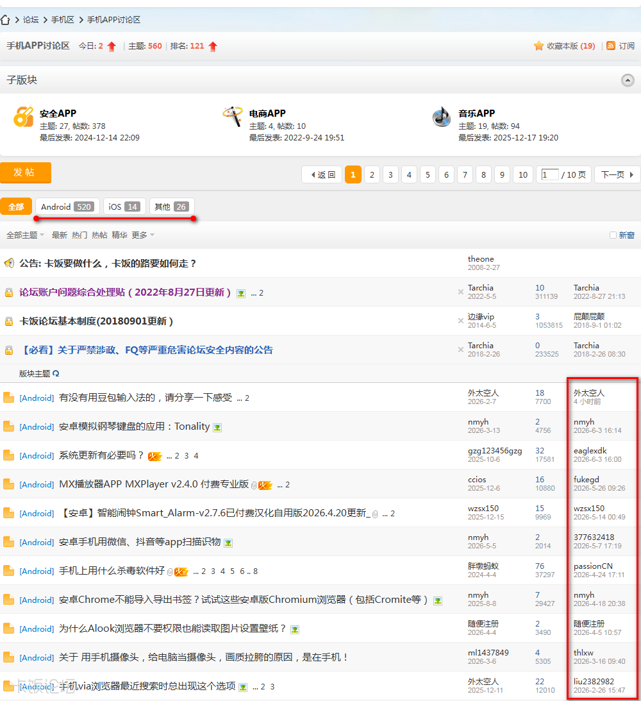
Task: Expand the 全部主题 dropdown
Action: tap(25, 235)
